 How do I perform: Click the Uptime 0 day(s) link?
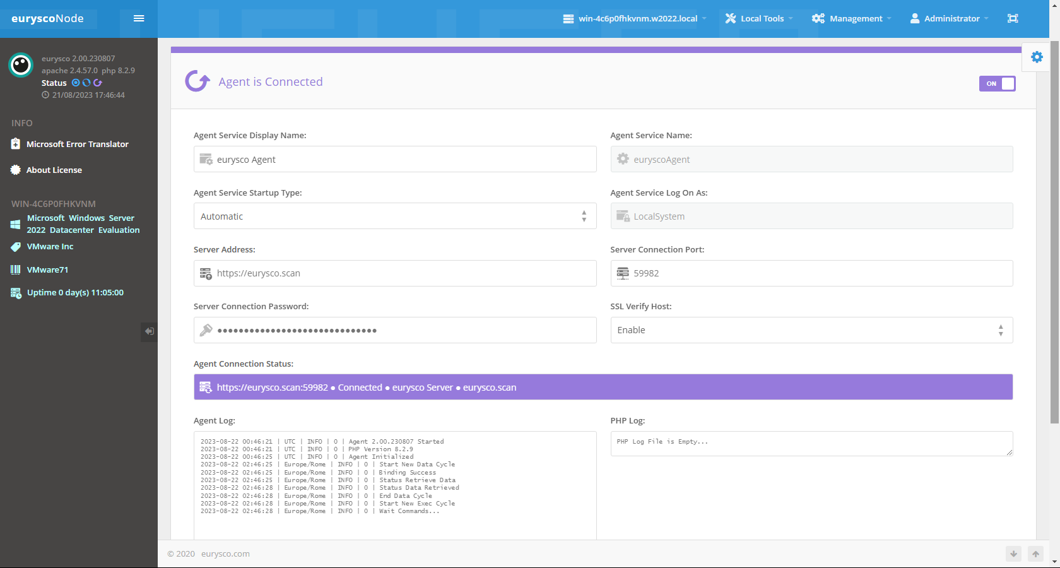75,293
